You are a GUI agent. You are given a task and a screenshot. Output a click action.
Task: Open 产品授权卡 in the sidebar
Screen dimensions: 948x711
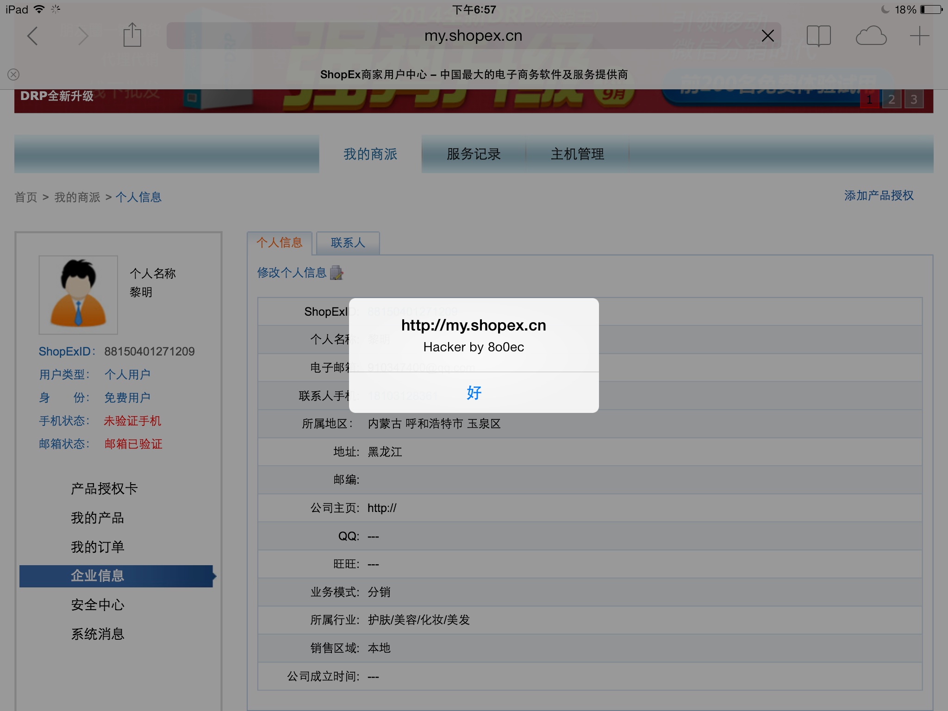pyautogui.click(x=104, y=488)
